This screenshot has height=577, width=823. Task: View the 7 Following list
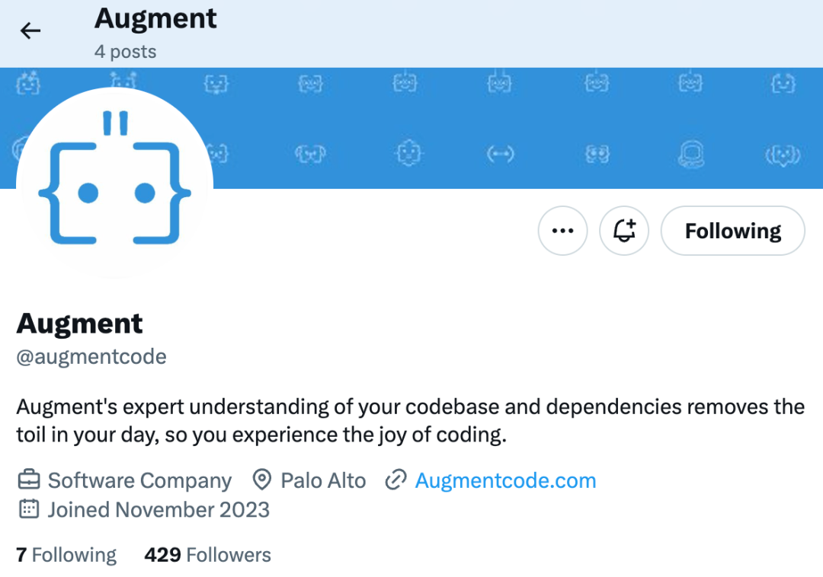coord(66,555)
